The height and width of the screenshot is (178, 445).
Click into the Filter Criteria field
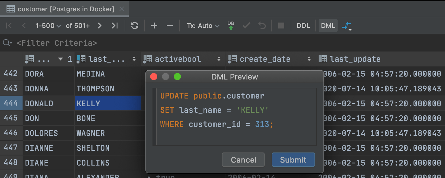point(119,43)
